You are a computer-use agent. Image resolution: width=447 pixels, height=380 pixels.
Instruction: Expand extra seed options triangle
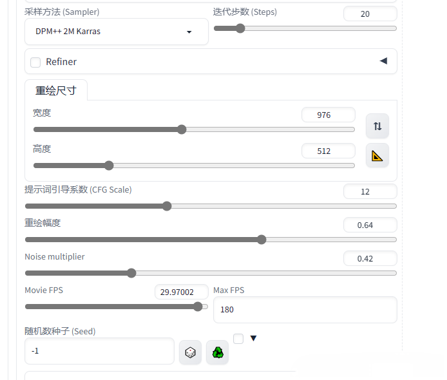[x=253, y=338]
